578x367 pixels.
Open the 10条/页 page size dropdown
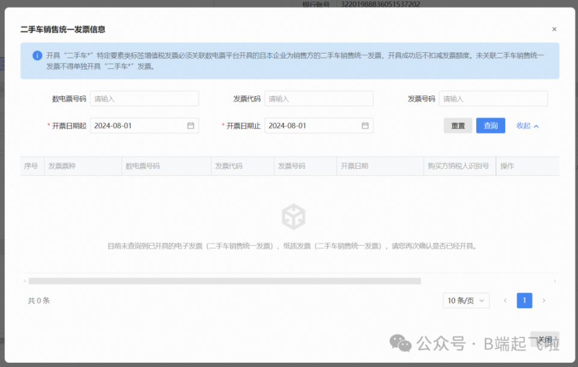(466, 300)
